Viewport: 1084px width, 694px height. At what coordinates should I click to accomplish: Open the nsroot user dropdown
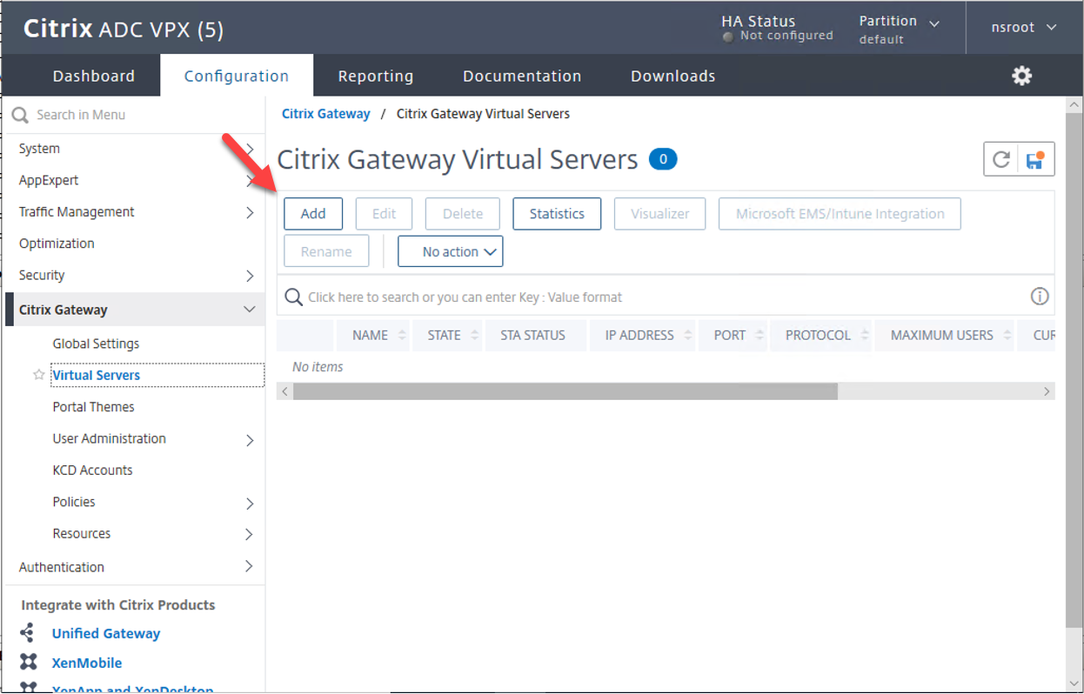point(1025,27)
